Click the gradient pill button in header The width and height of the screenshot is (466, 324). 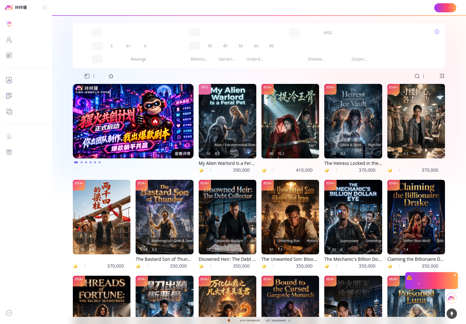coord(445,8)
